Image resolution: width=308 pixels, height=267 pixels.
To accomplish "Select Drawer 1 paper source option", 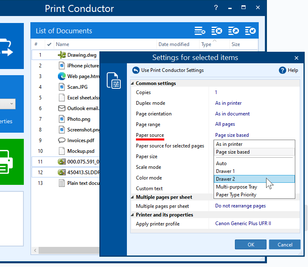I will [254, 171].
